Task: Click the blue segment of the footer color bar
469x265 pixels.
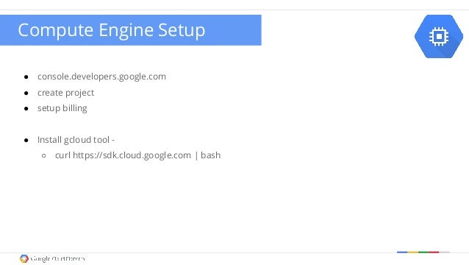Action: 402,252
